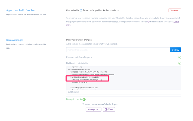This screenshot has height=121, width=193.
Task: Open the Learn more link
Action: pyautogui.click(x=176, y=22)
